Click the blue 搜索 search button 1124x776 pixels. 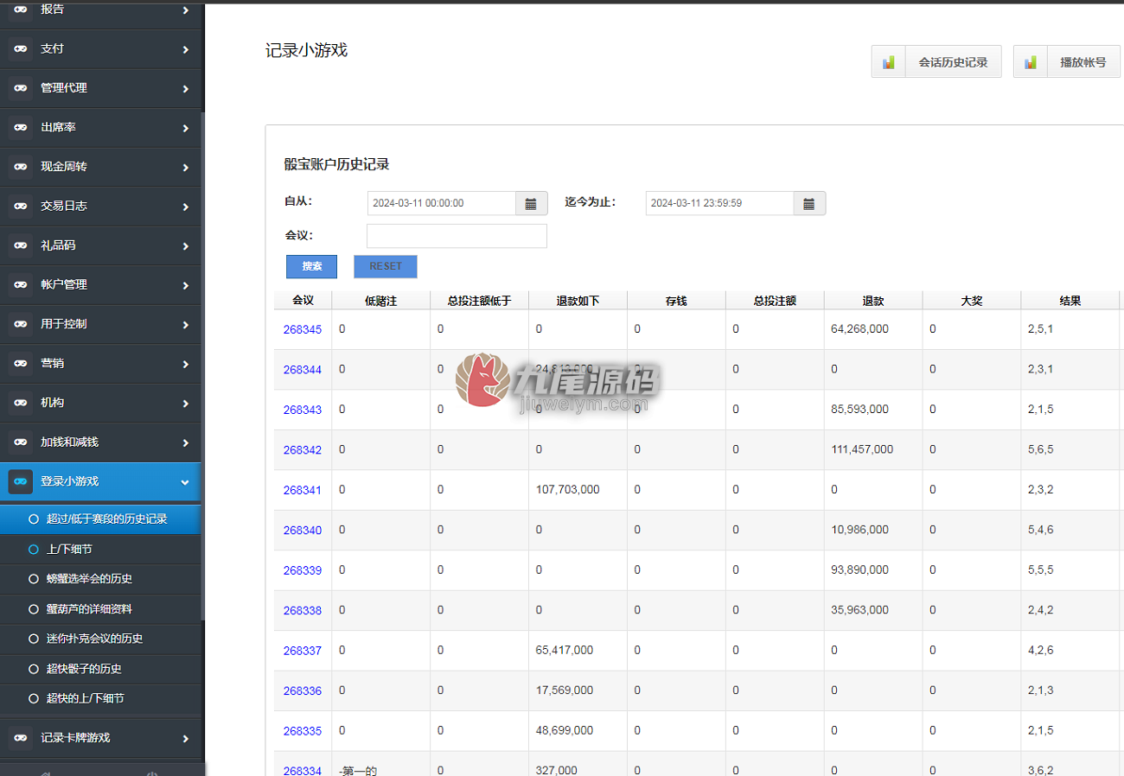click(x=311, y=266)
